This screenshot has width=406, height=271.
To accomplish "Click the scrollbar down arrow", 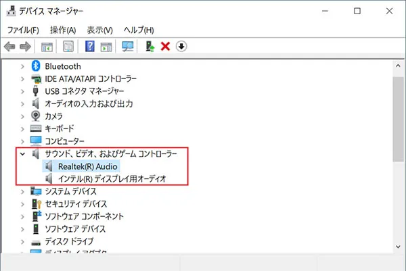I will coord(398,247).
